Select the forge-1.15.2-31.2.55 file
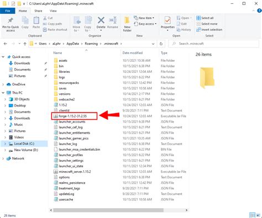262x218 pixels. [72, 116]
